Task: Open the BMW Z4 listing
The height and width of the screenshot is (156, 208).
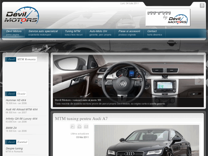Action: click(x=11, y=128)
